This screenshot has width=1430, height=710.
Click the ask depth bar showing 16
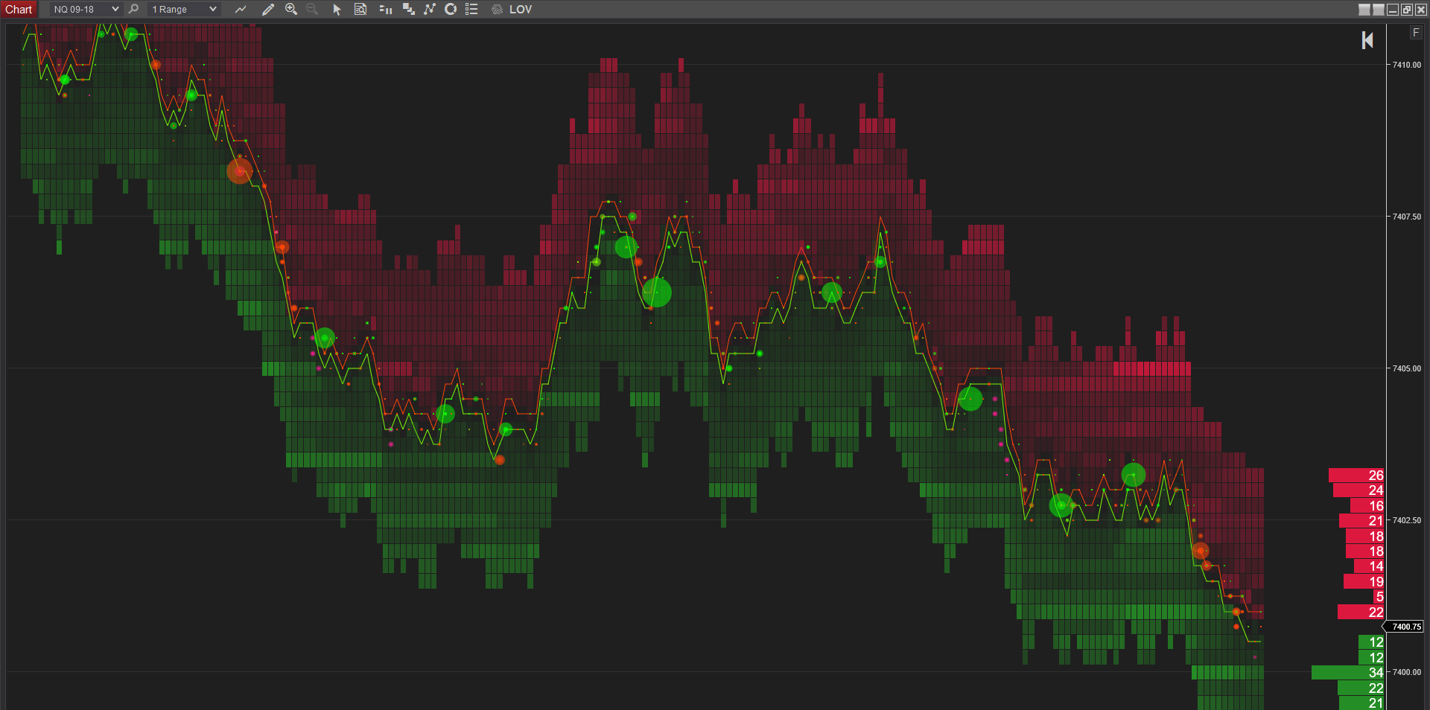tap(1367, 506)
